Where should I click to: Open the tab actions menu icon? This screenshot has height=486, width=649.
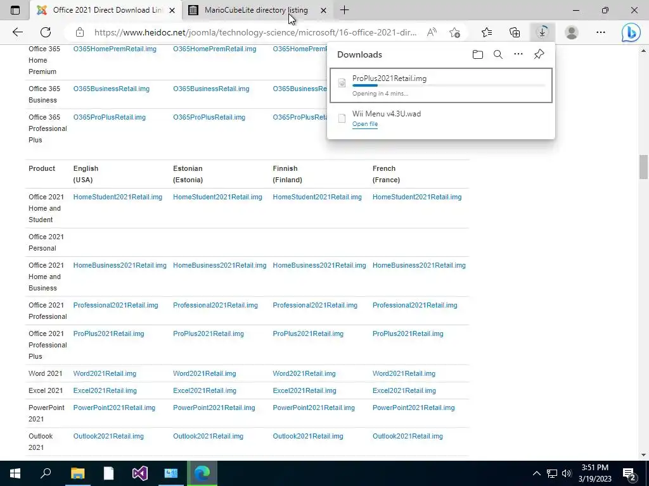click(x=15, y=10)
